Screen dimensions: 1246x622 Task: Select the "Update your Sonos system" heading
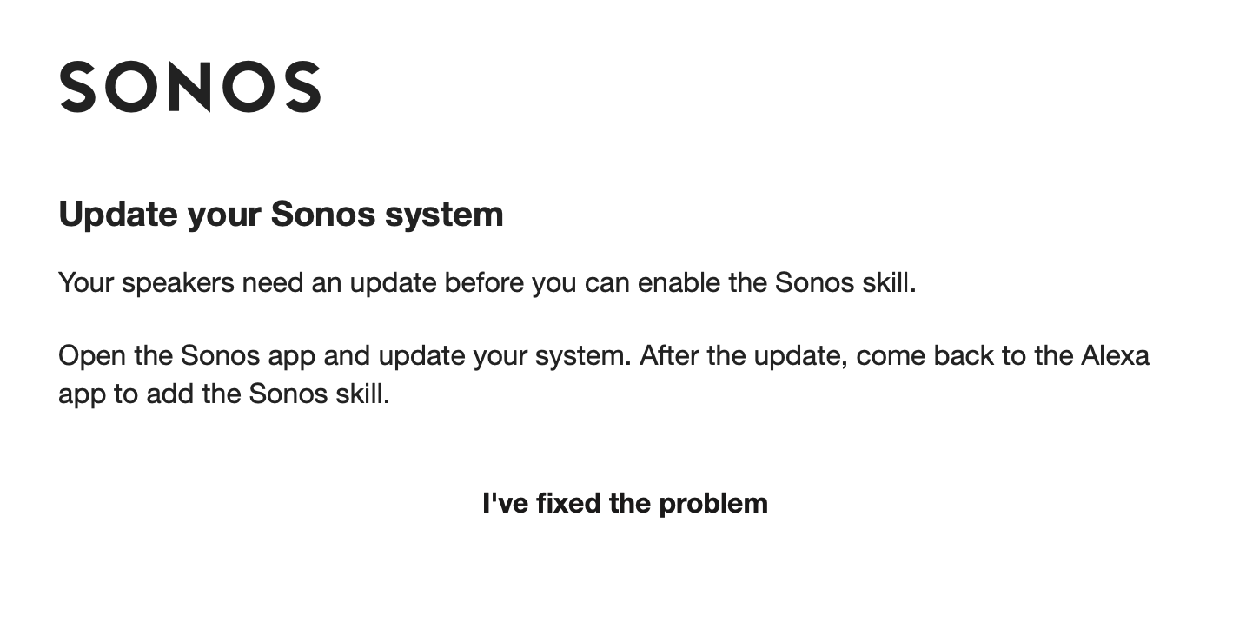tap(281, 214)
